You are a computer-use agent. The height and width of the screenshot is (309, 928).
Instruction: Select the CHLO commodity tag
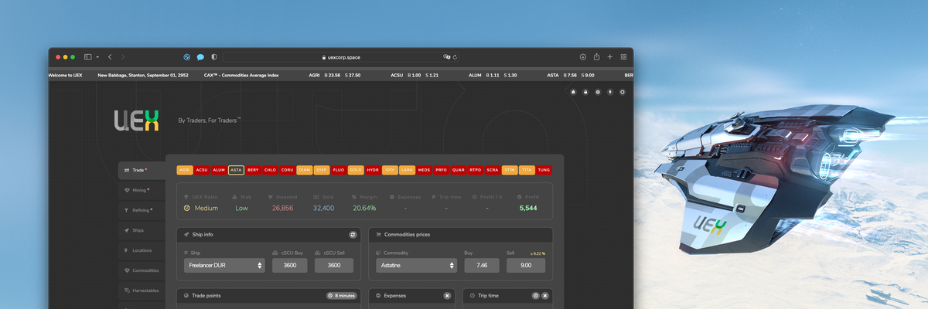270,170
